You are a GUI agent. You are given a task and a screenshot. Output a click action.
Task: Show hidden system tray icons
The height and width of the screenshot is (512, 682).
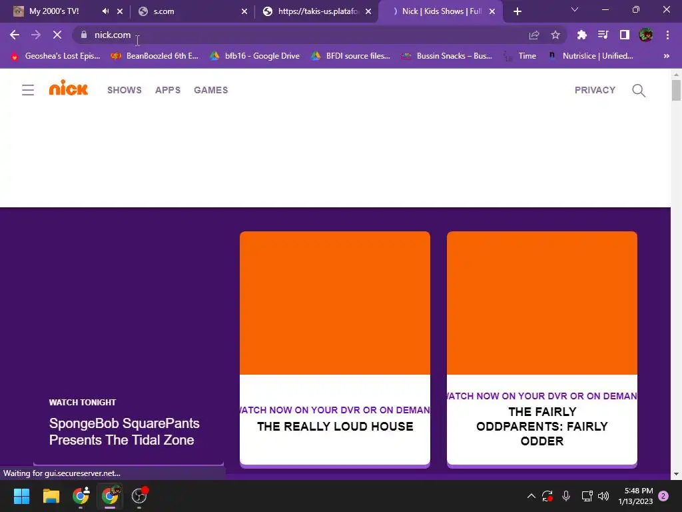click(x=531, y=496)
